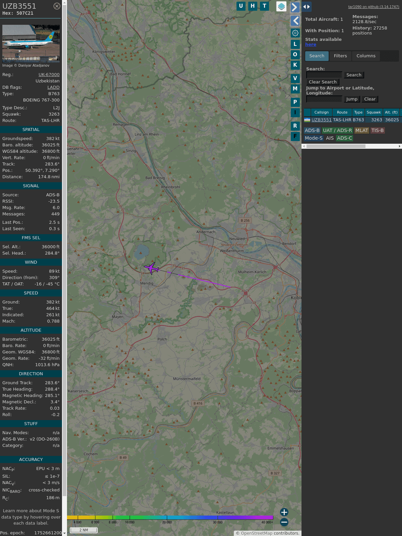This screenshot has width=402, height=536.
Task: Open the stats available 'here' link
Action: pyautogui.click(x=311, y=45)
